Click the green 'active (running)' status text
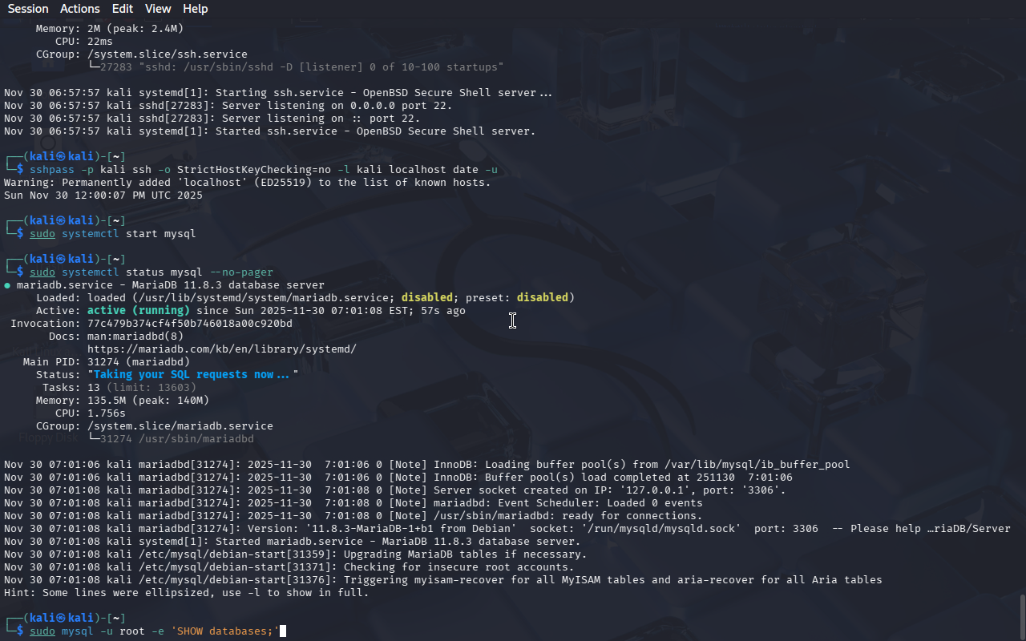 click(138, 311)
